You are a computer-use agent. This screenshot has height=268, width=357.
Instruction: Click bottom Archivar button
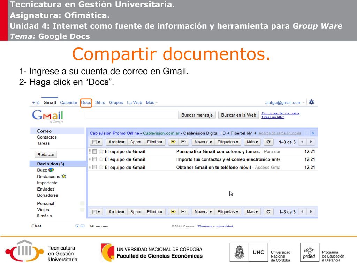coord(116,211)
